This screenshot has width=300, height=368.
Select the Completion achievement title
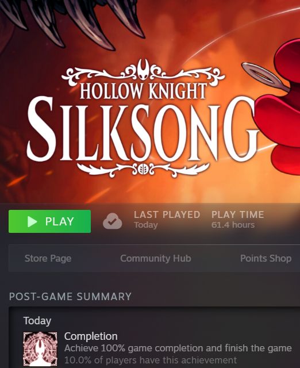point(91,336)
